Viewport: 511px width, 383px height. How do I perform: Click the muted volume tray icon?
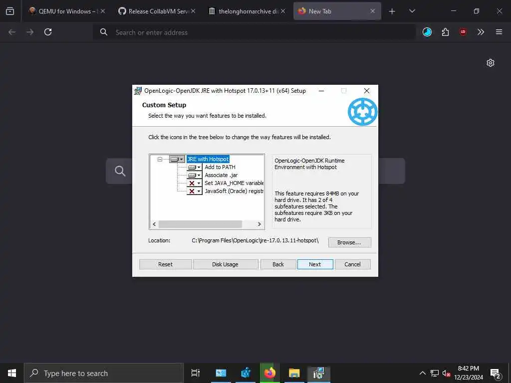(447, 373)
